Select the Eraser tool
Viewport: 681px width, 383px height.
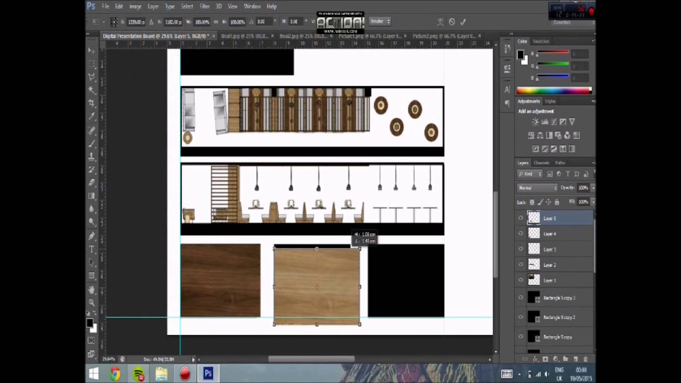click(92, 182)
